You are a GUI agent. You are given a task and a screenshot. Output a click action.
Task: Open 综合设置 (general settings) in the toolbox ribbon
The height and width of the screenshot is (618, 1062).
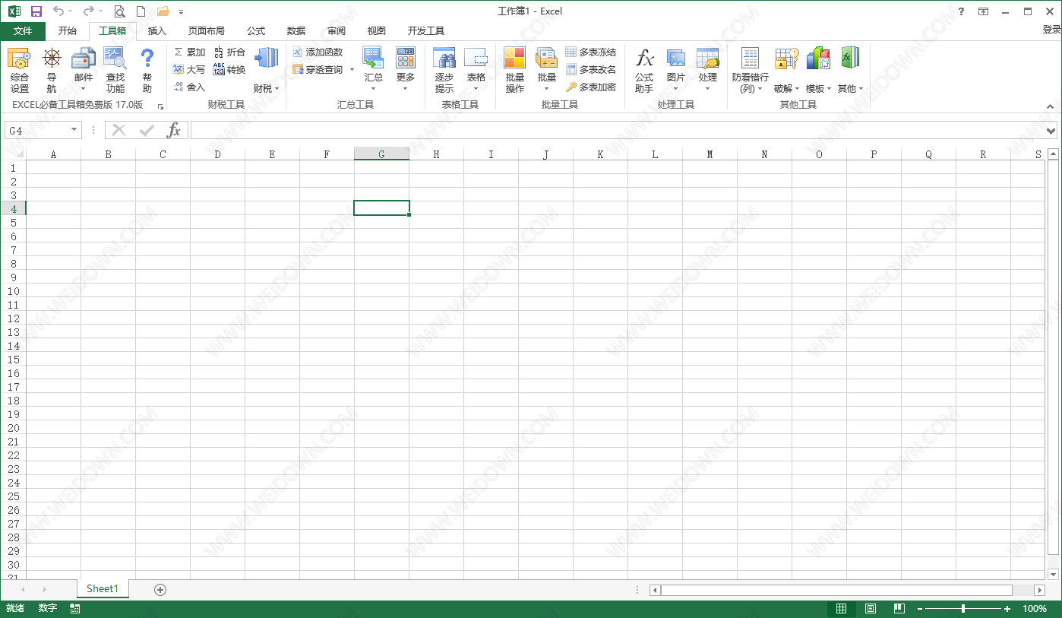[20, 70]
